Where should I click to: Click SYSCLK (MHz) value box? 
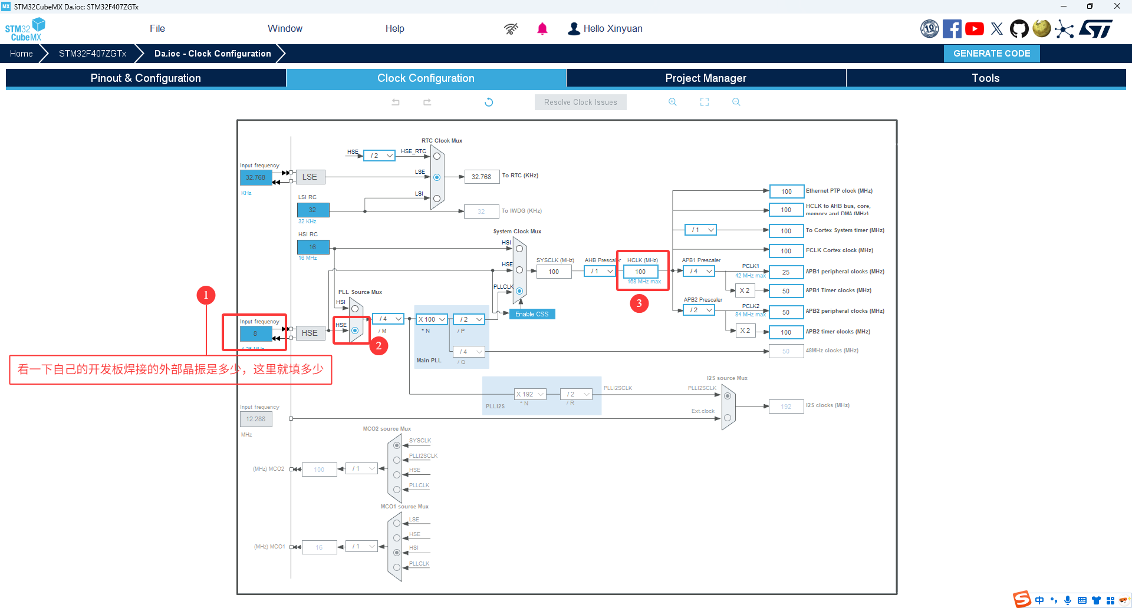point(554,272)
